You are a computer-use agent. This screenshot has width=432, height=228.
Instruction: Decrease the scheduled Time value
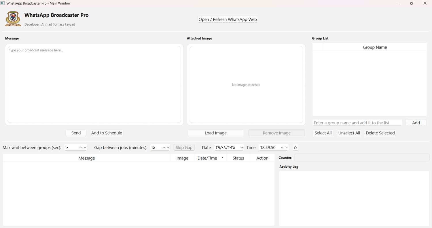pyautogui.click(x=287, y=148)
